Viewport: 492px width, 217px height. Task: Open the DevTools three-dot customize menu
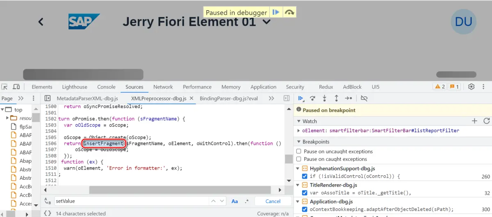point(484,87)
